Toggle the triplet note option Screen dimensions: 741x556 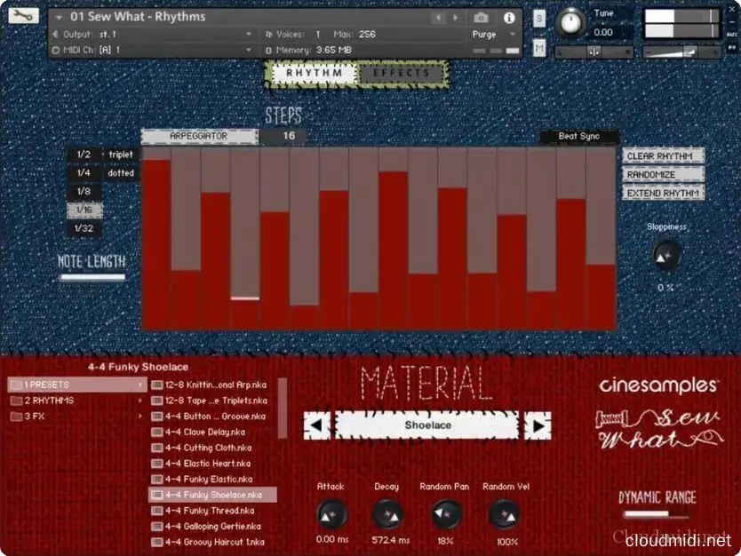[120, 155]
